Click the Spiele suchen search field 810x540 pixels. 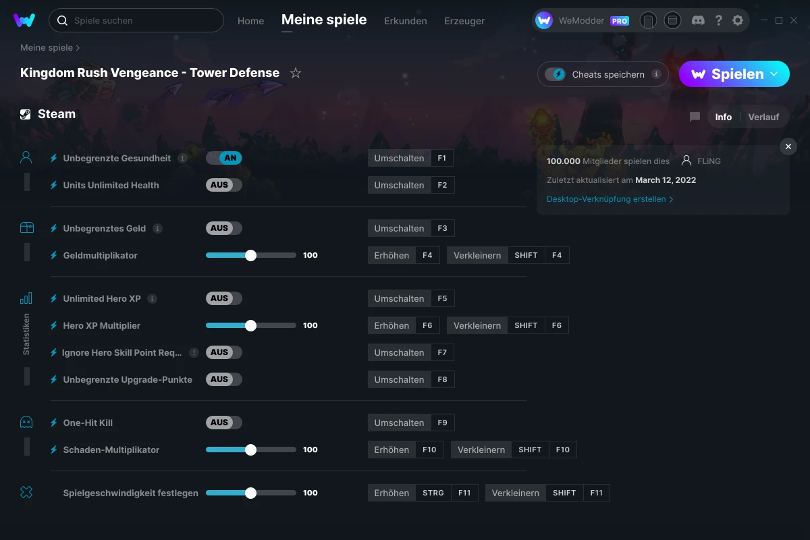pyautogui.click(x=136, y=20)
